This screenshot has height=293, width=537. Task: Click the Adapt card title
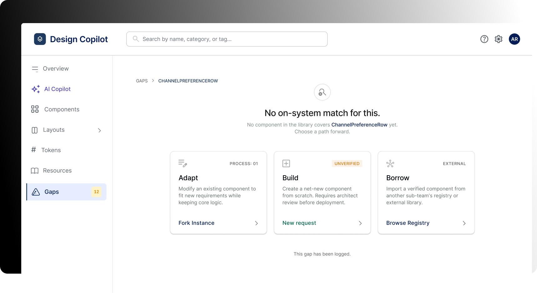click(x=188, y=178)
